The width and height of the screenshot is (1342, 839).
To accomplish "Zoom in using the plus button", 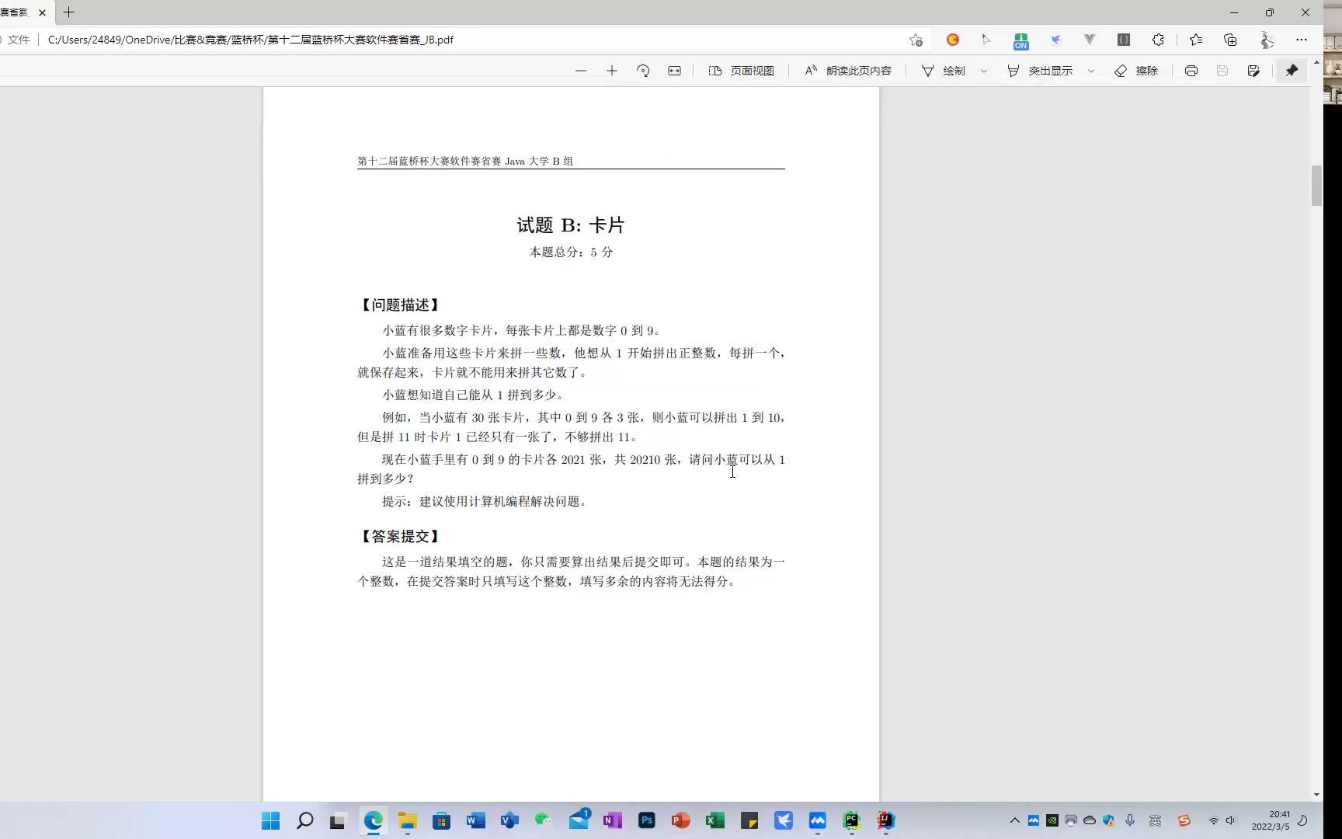I will 612,71.
